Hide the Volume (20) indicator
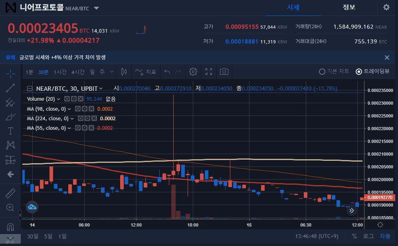 [67, 99]
